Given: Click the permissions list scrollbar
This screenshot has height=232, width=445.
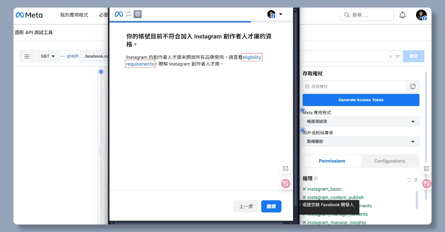Looking at the screenshot, I should pyautogui.click(x=417, y=199).
